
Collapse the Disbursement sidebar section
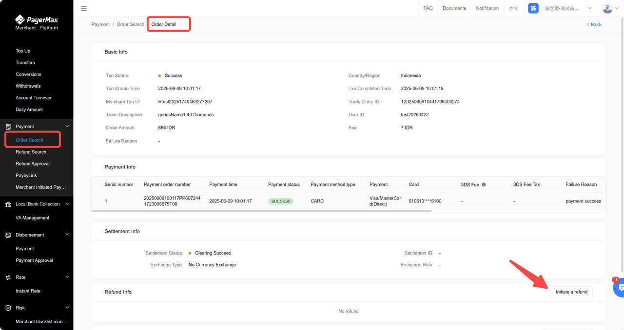point(67,235)
